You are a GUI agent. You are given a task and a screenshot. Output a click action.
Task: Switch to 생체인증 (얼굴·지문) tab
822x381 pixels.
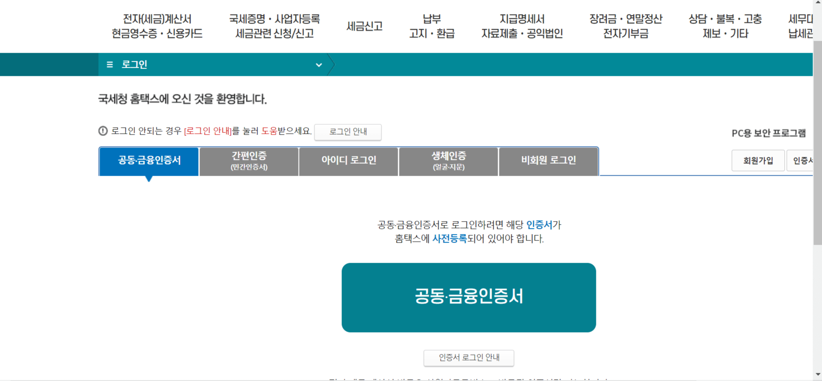pyautogui.click(x=448, y=161)
